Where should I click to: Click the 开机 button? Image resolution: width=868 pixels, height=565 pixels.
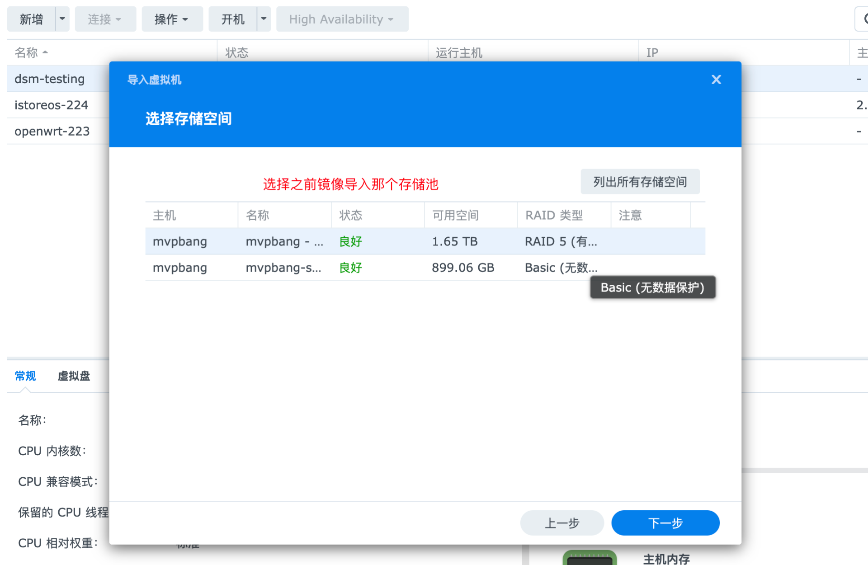[x=233, y=19]
